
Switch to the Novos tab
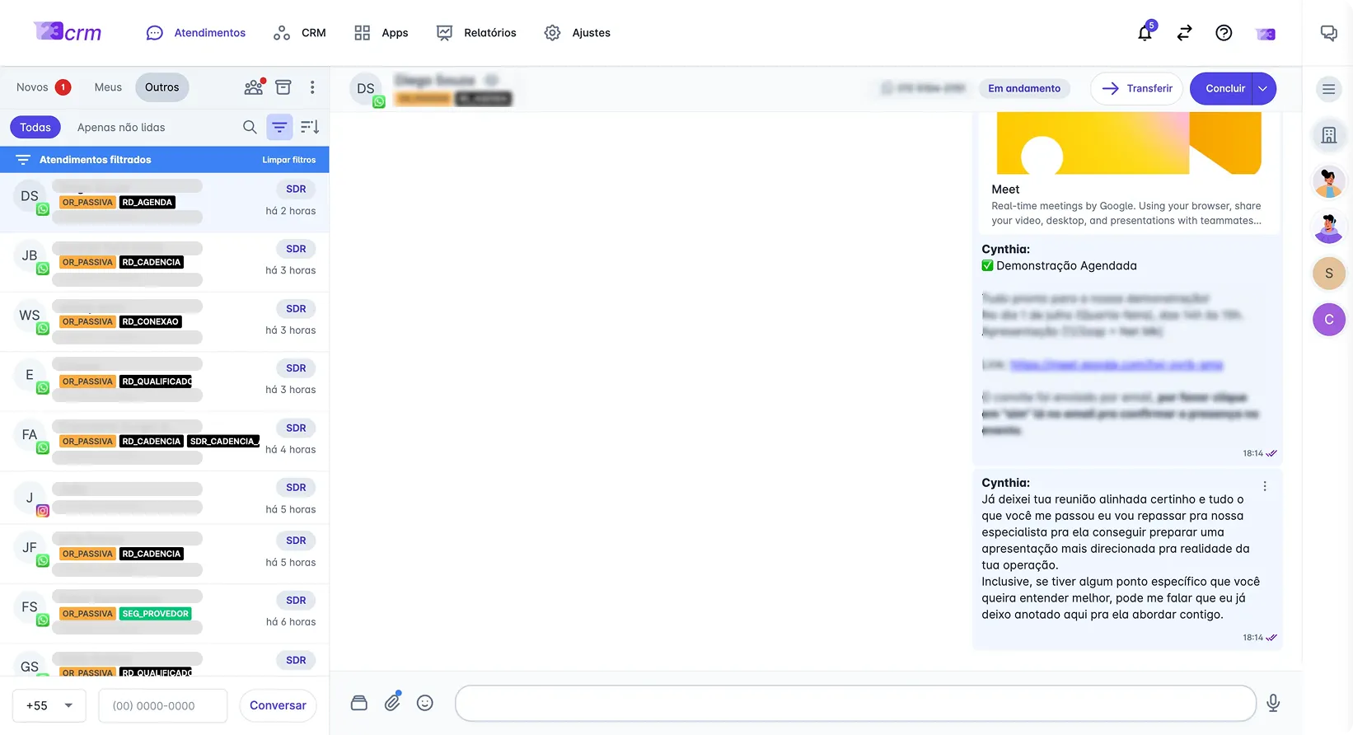tap(43, 87)
